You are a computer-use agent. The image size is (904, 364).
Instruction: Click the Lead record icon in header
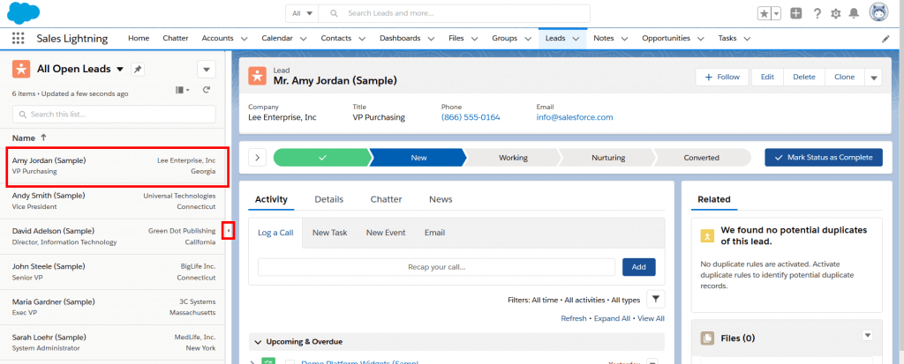pyautogui.click(x=257, y=76)
